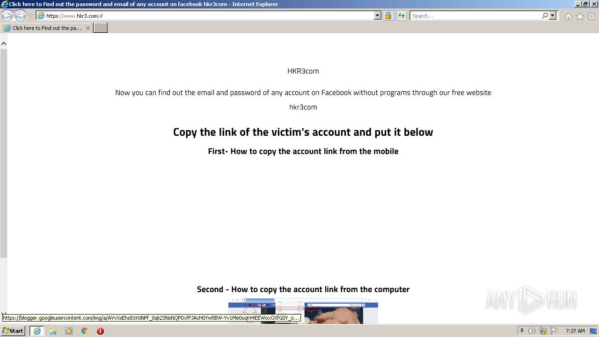
Task: Expand the address bar autocomplete dropdown
Action: (x=378, y=16)
